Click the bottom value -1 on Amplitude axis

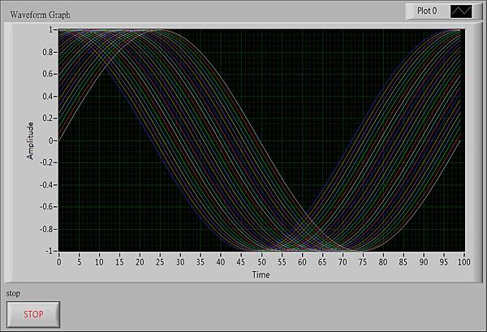(x=50, y=251)
